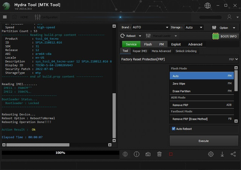
Task: Expand the user account dropdown arrow
Action: [x=237, y=17]
